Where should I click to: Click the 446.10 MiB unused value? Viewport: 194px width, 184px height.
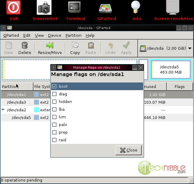[x=155, y=118]
